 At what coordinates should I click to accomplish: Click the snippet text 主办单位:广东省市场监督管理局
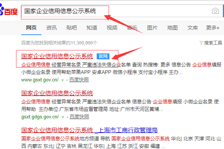coord(73,109)
